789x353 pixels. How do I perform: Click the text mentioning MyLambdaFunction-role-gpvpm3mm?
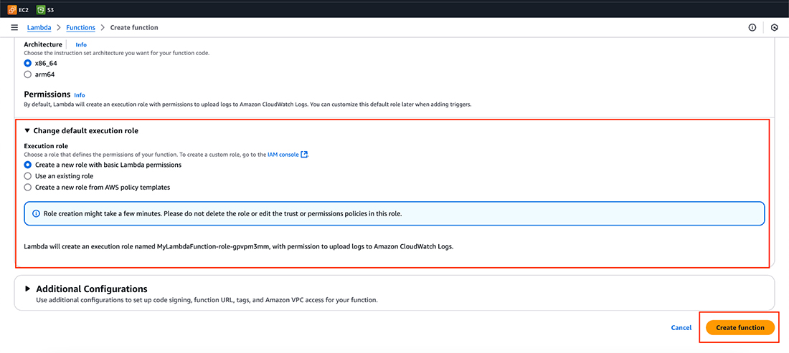(x=239, y=247)
